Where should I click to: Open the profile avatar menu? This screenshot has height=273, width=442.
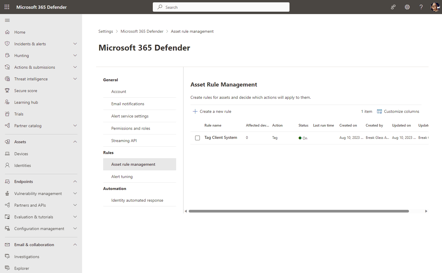point(435,7)
